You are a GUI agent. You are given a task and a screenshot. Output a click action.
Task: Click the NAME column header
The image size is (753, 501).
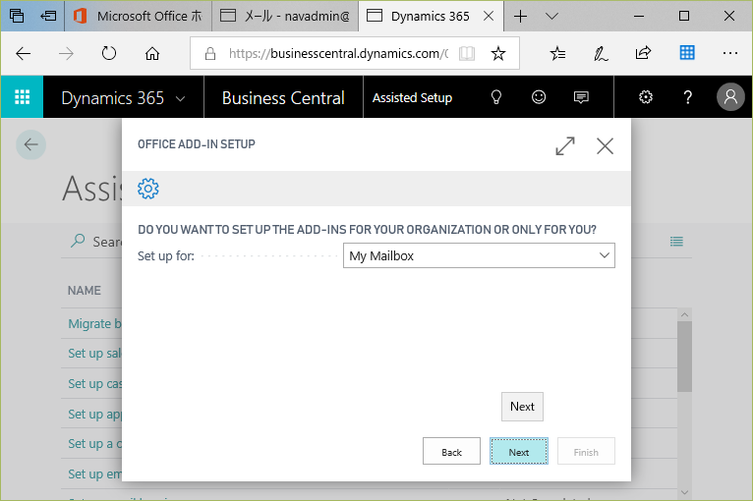[x=84, y=291]
